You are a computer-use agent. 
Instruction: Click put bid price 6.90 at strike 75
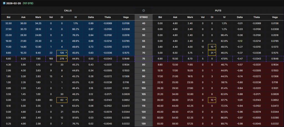160,59
